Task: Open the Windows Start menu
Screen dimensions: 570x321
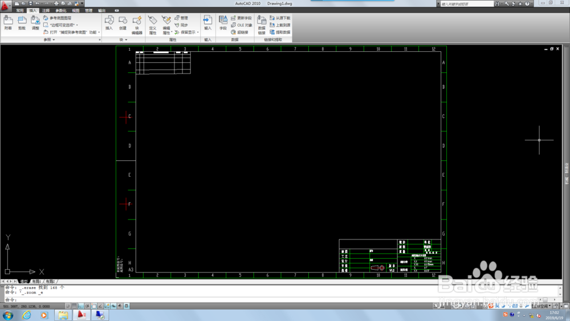Action: tap(7, 315)
